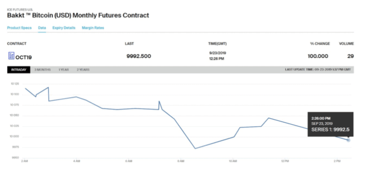The image size is (365, 171).
Task: Go to the Margin Rates tab
Action: pyautogui.click(x=93, y=28)
